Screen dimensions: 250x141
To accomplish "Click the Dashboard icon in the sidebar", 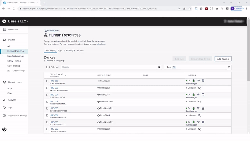I will pos(4,29).
